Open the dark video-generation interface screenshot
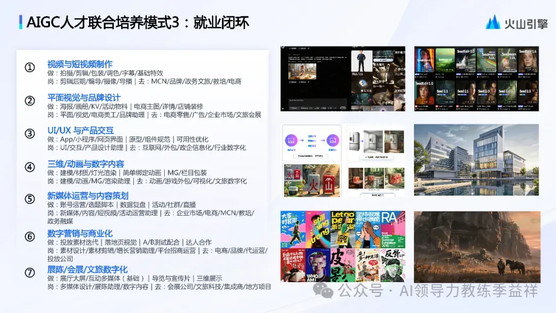 pos(343,79)
